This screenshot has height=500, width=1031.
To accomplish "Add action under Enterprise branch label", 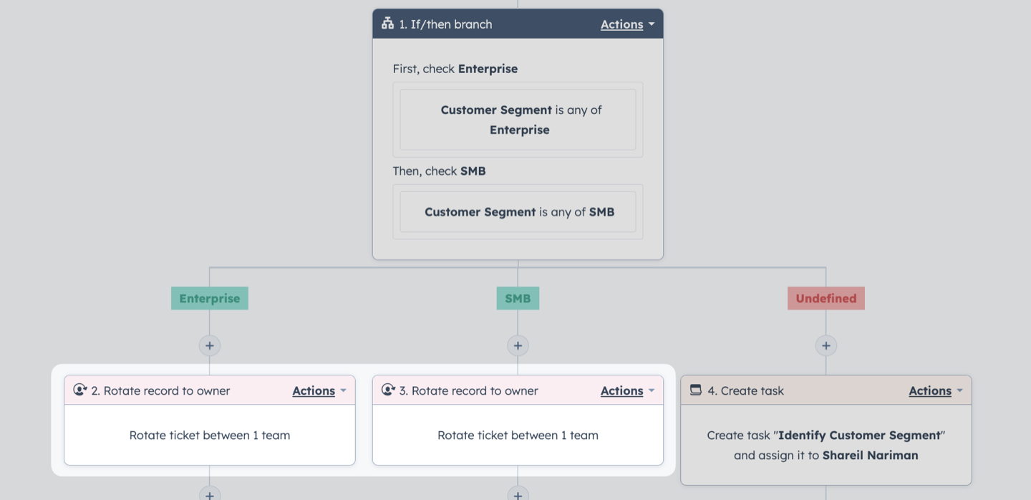I will [x=210, y=345].
